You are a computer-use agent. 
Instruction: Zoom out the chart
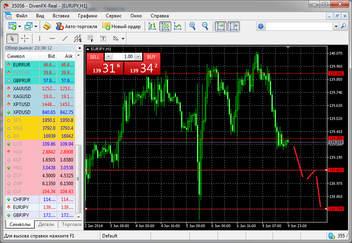point(205,26)
